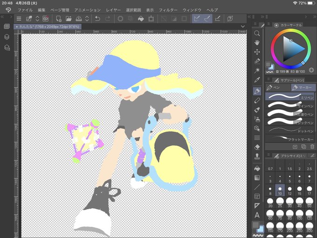The width and height of the screenshot is (317, 238).
Task: Select the Hand move-view tool
Action: coord(257,43)
